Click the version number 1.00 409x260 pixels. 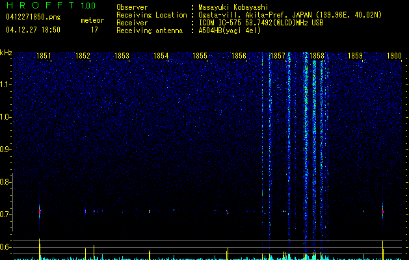pos(88,6)
